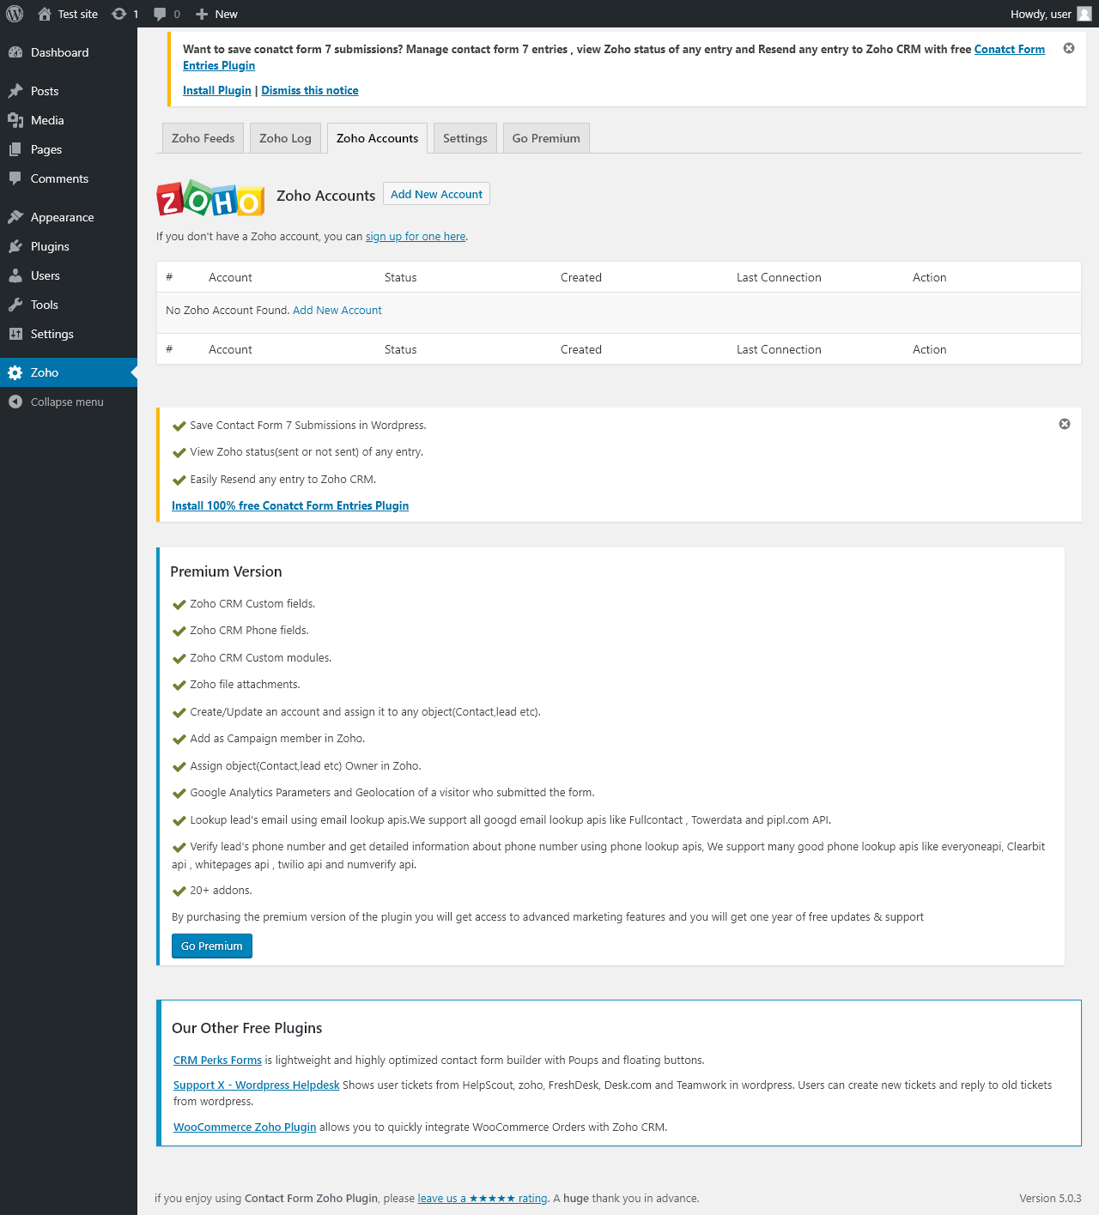The width and height of the screenshot is (1099, 1215).
Task: Open the CRM Perks Forms link
Action: point(217,1061)
